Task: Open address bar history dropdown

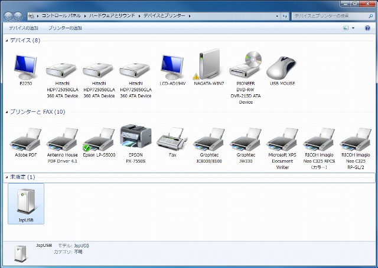Action: 277,16
